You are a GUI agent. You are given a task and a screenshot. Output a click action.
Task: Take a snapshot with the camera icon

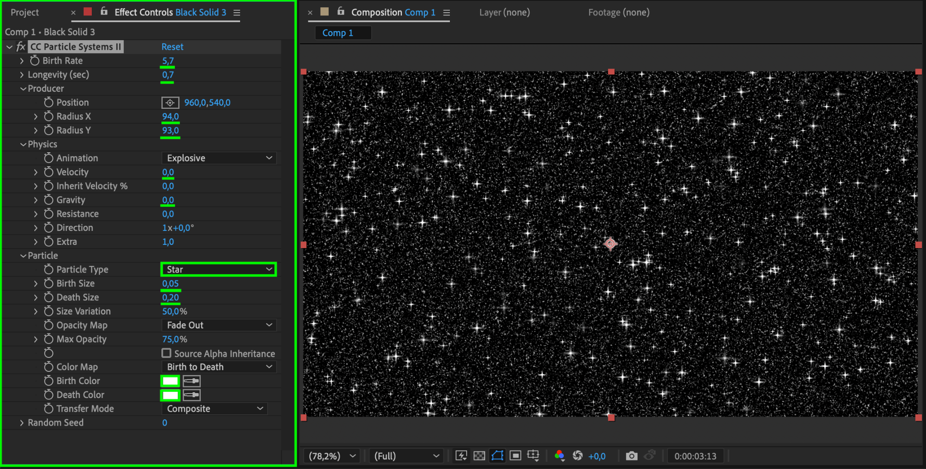click(632, 456)
